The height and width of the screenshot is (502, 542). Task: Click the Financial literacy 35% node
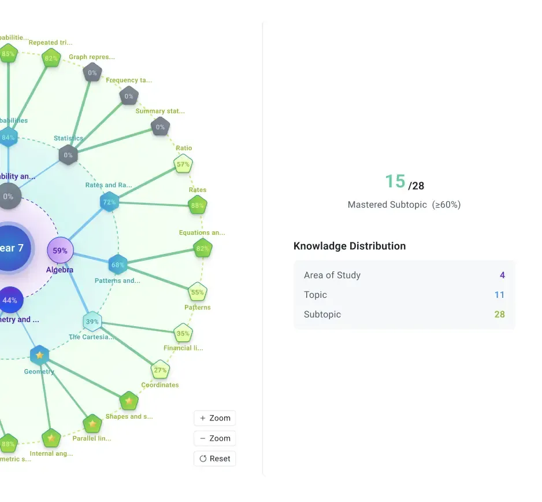tap(183, 334)
